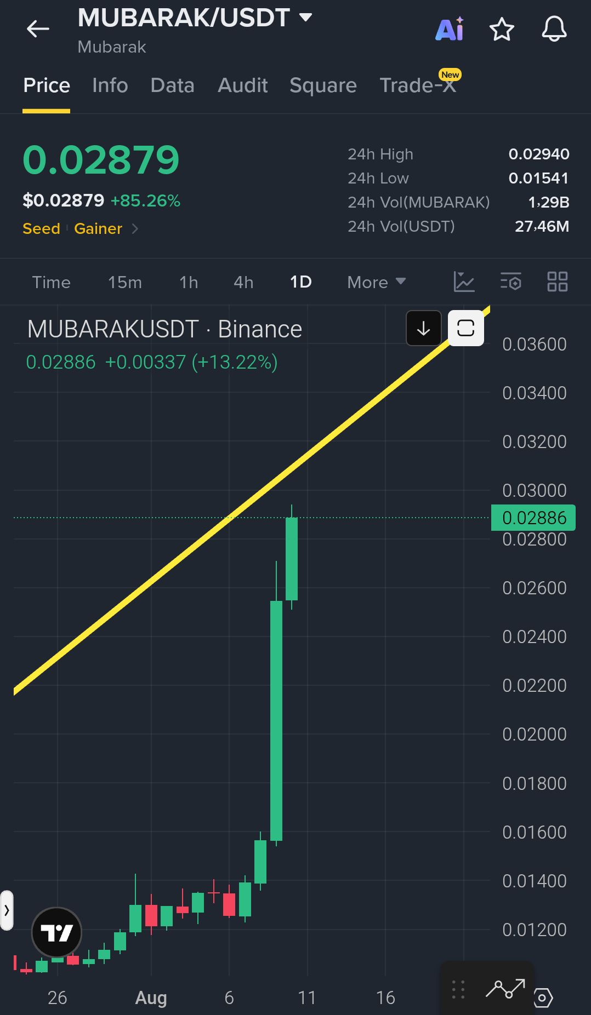Go to the Square tab

click(323, 85)
